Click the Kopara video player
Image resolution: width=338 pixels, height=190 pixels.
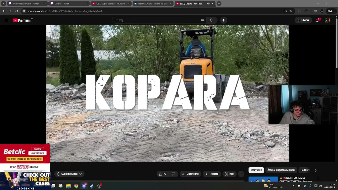pos(168,93)
